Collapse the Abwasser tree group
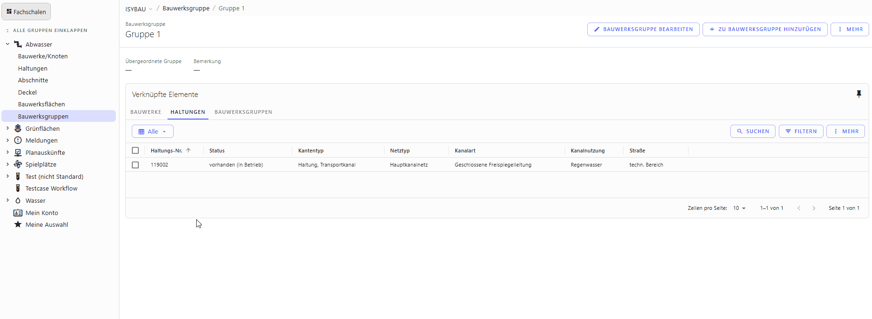This screenshot has height=319, width=872. coord(8,44)
